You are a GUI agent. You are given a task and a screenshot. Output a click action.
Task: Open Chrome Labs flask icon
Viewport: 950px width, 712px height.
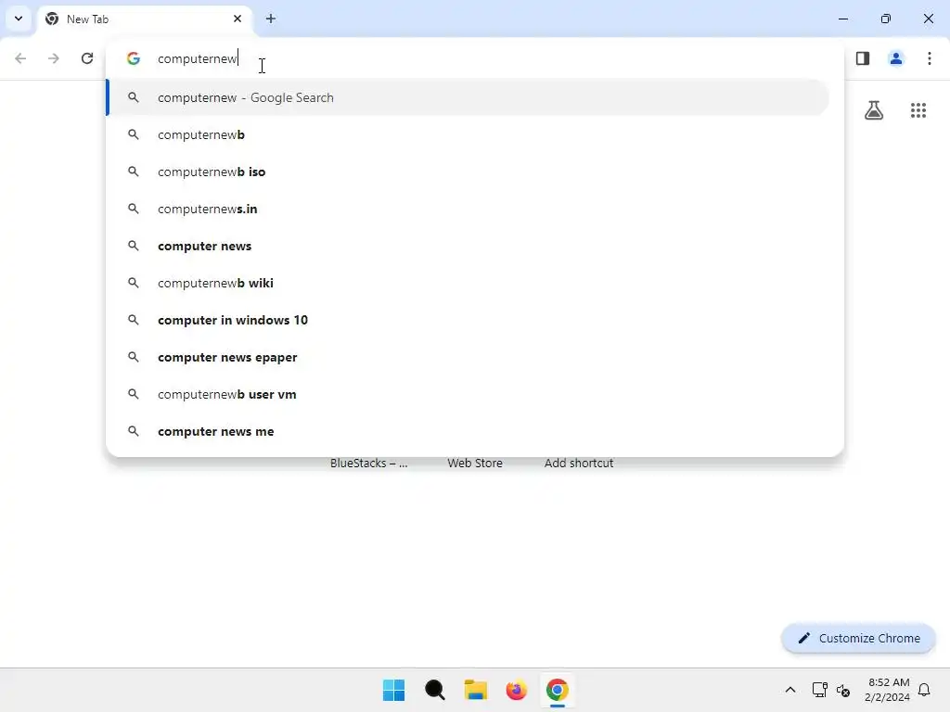pos(874,110)
